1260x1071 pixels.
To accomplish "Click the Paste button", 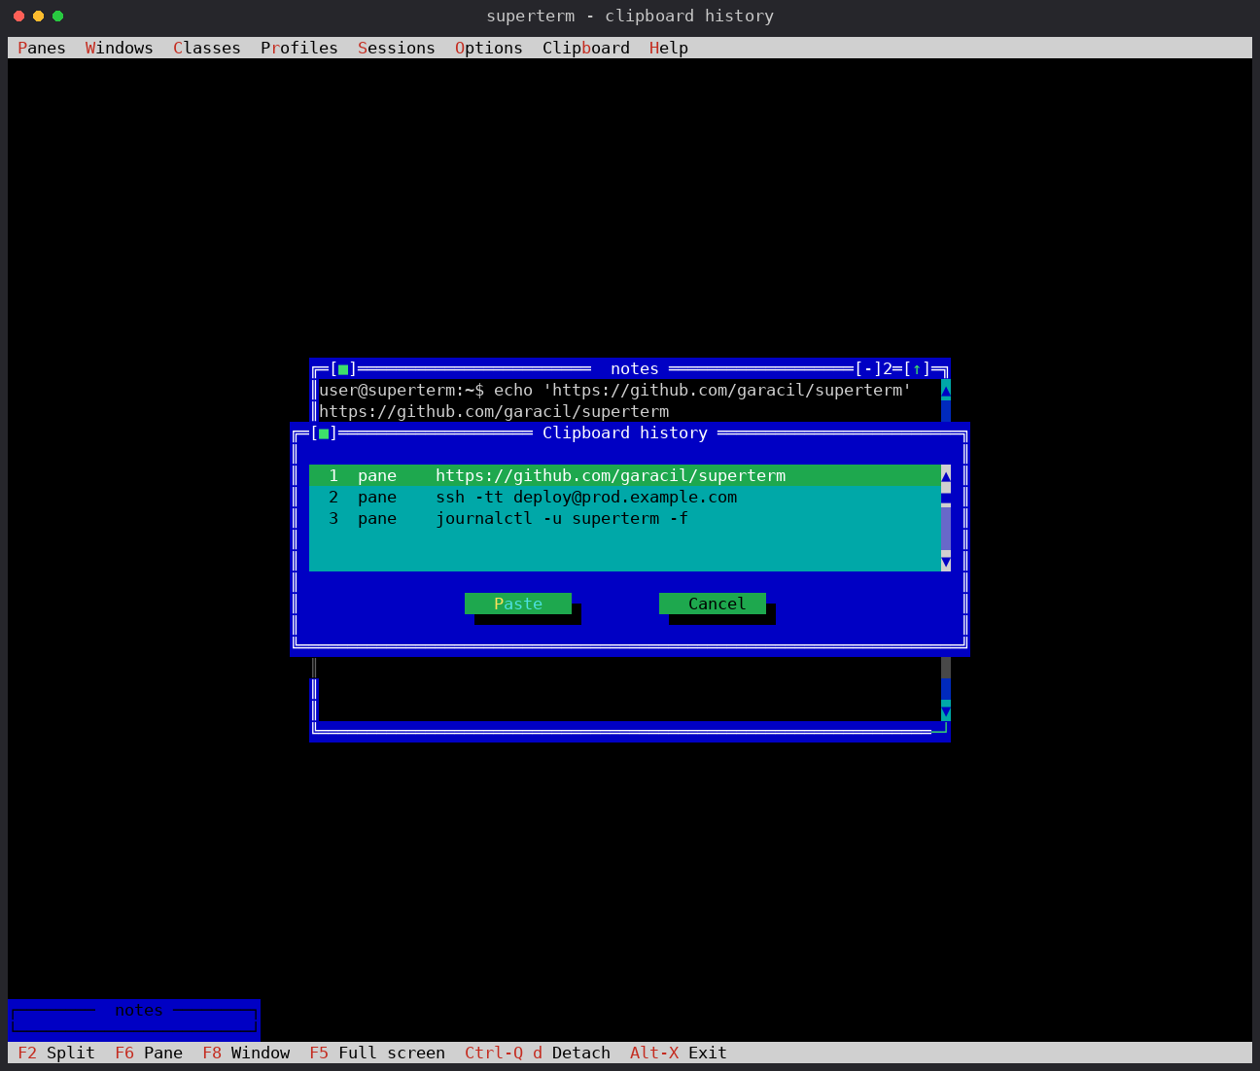I will coord(518,604).
